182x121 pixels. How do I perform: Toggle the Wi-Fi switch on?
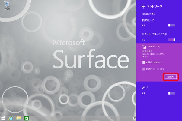pos(172,93)
